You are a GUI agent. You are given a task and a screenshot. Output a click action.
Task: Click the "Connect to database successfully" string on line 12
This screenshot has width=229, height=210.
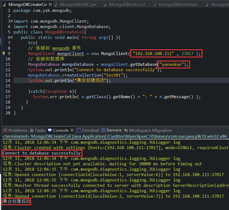(x=116, y=70)
